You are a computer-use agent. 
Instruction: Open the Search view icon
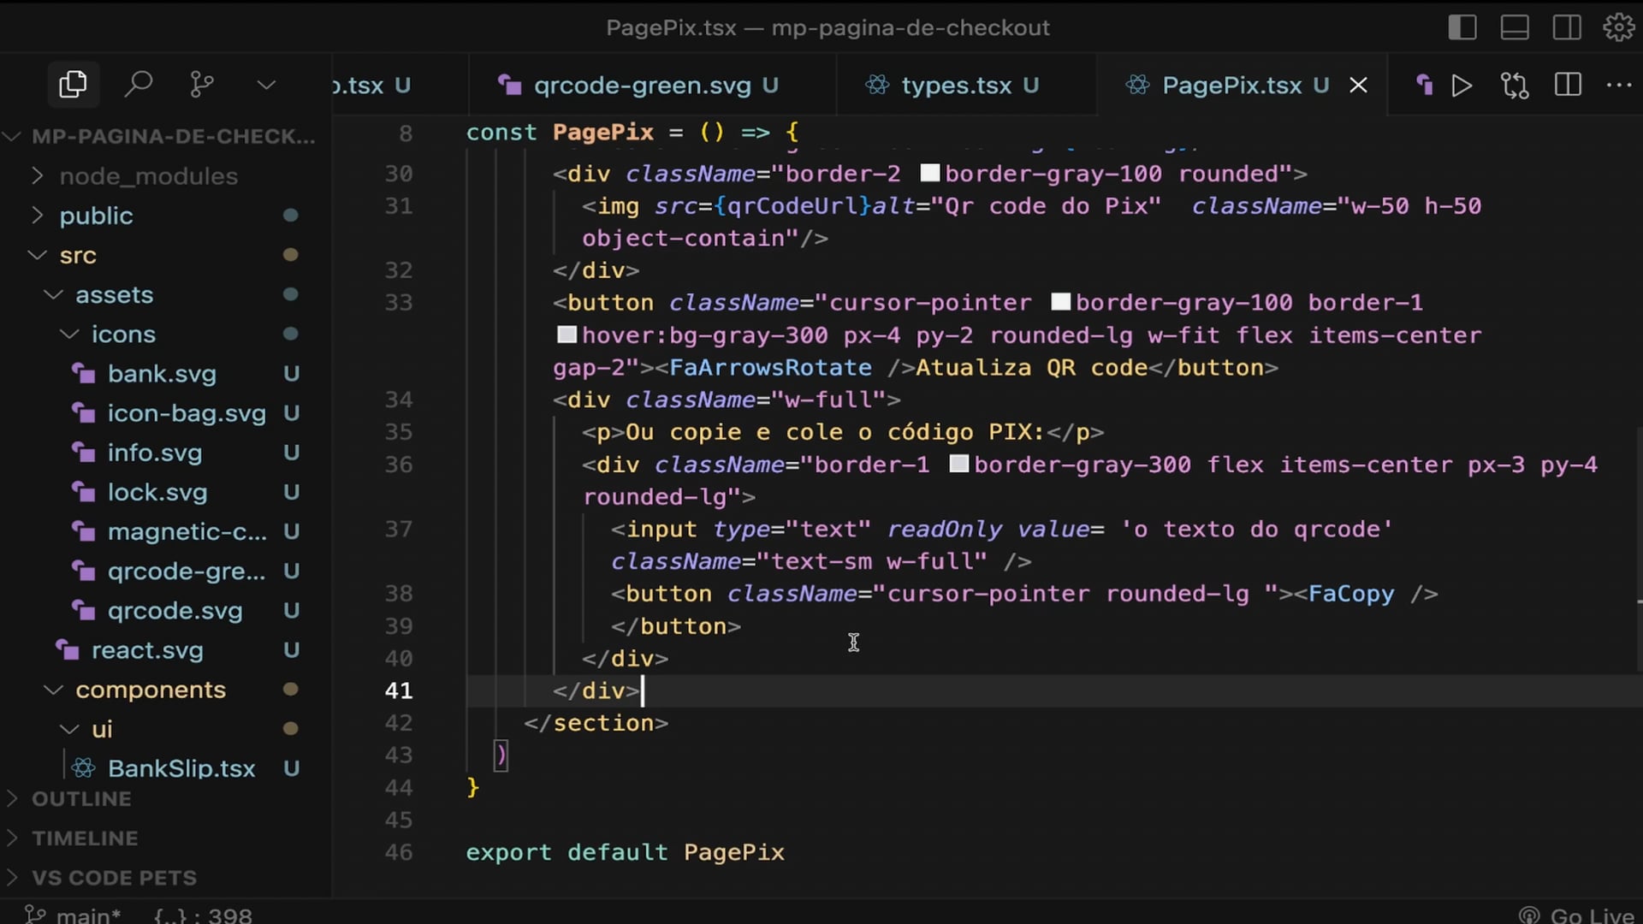pos(138,85)
